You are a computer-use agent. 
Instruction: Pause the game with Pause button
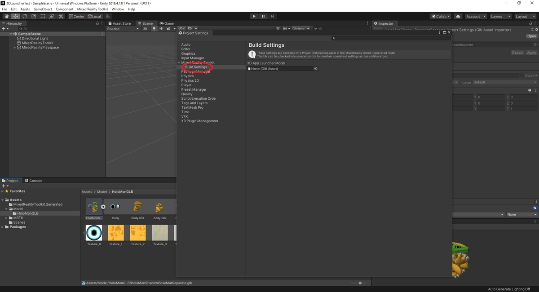coord(263,16)
